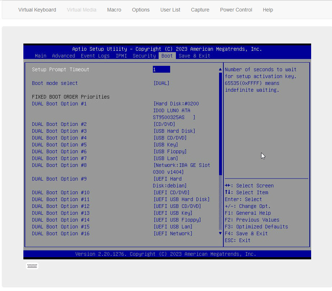Open the User List menu

pos(170,10)
